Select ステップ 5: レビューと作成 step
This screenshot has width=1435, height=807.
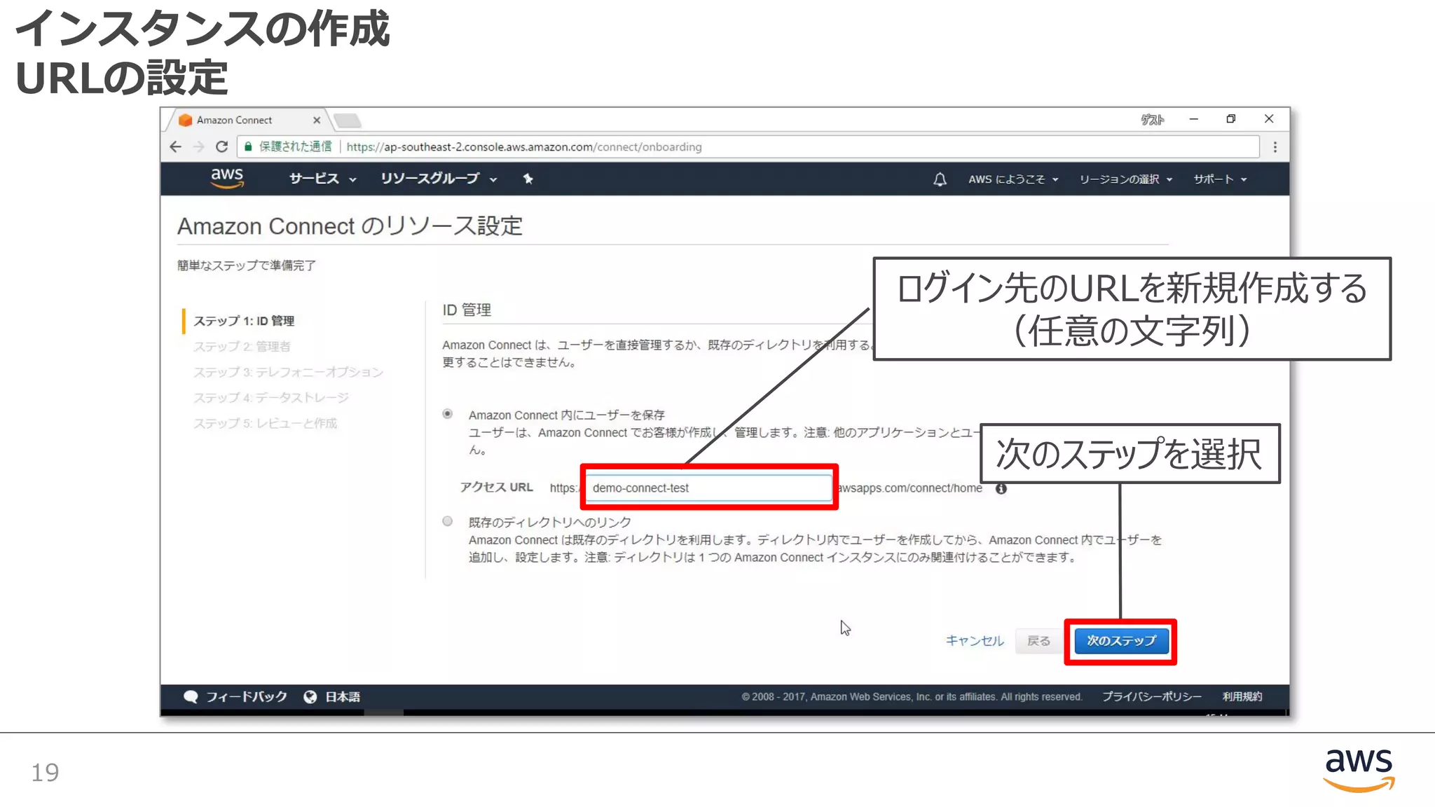point(265,423)
